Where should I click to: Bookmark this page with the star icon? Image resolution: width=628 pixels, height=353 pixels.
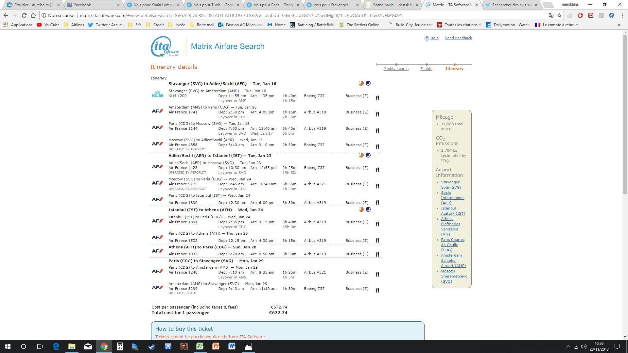(x=559, y=15)
